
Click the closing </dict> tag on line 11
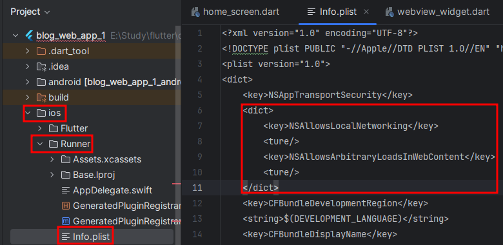(x=260, y=188)
